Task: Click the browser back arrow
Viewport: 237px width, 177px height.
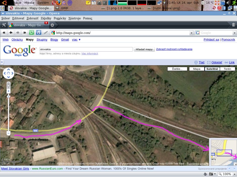Action: click(11, 33)
